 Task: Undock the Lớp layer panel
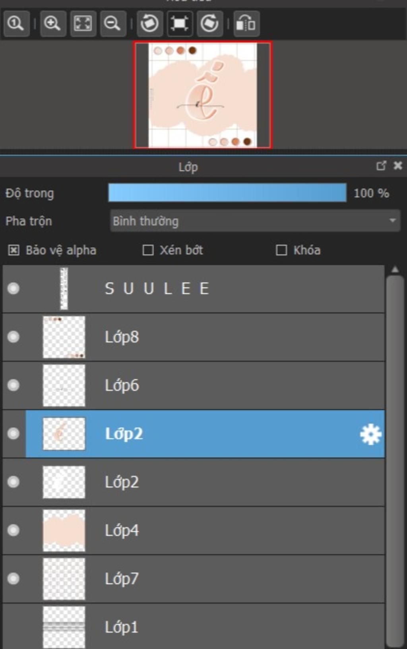(x=381, y=165)
